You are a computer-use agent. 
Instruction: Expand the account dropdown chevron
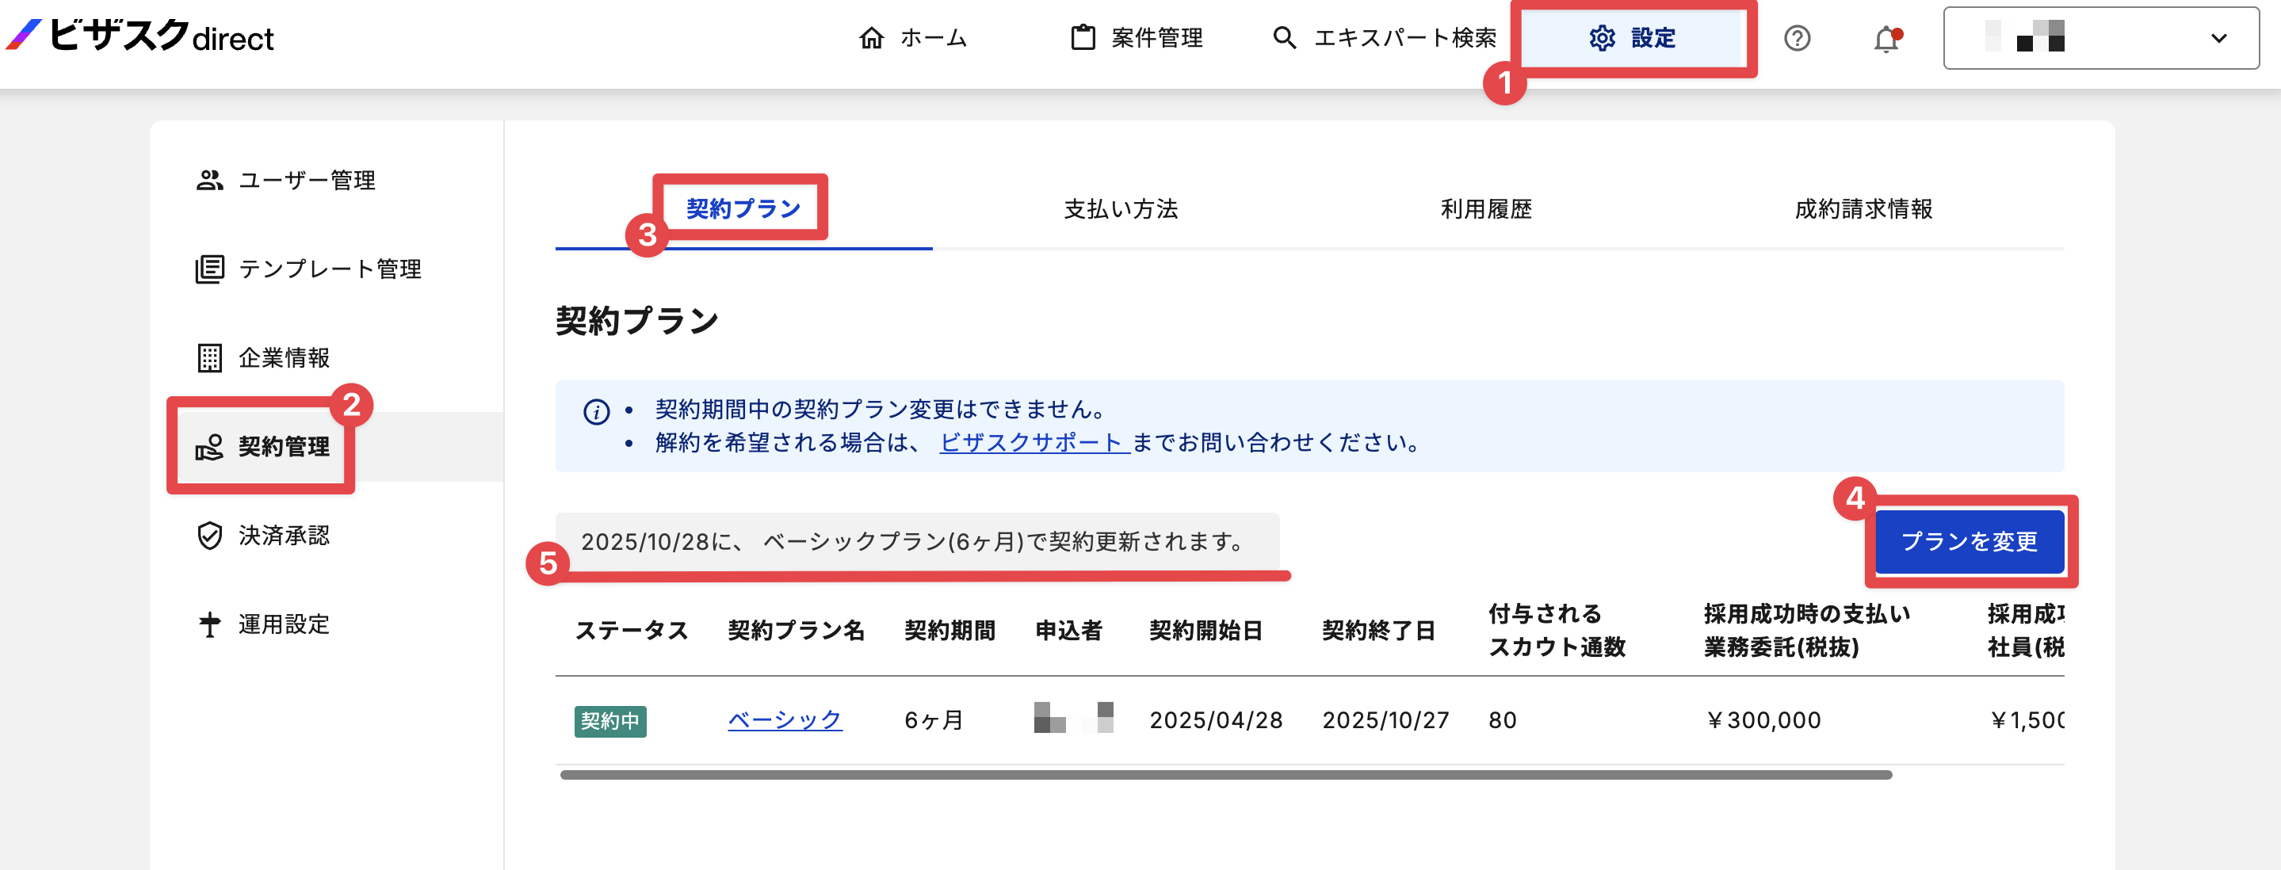click(x=2218, y=38)
